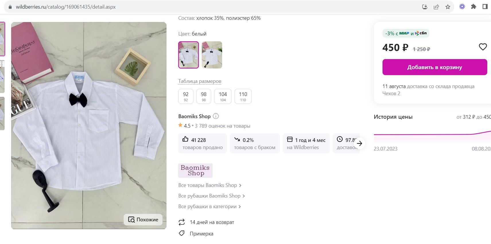Click Добавить в корзину button

point(434,67)
